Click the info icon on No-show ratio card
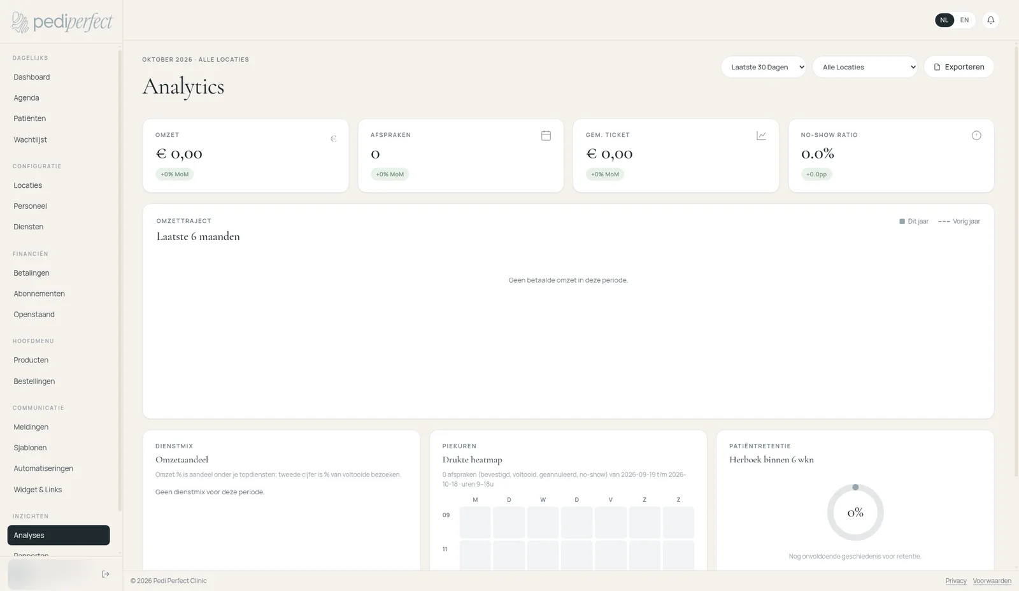Screen dimensions: 1019x591 click(x=976, y=136)
